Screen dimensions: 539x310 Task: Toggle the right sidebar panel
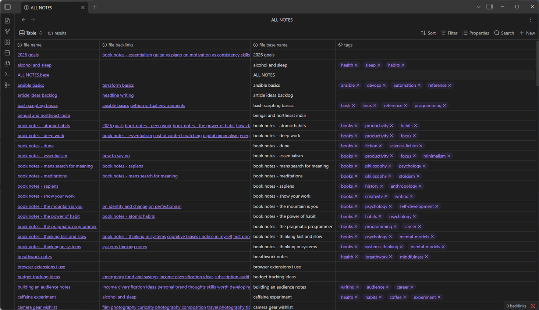click(x=489, y=7)
